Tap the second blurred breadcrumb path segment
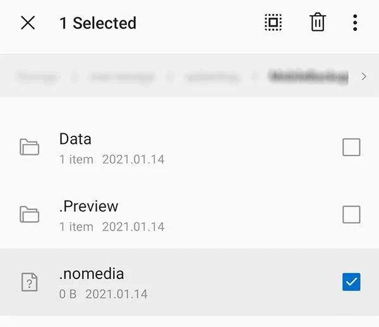Image resolution: width=379 pixels, height=327 pixels. pos(121,77)
